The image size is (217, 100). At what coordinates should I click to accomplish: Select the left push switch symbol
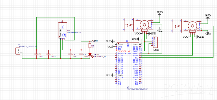[x=129, y=25]
